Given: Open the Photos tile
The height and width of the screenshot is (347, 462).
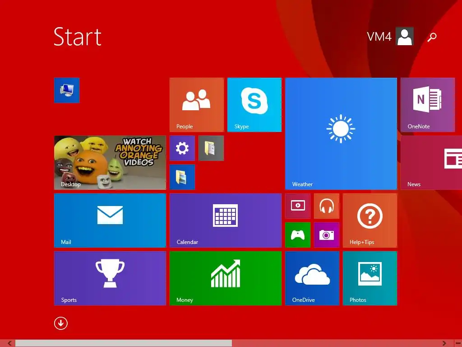Looking at the screenshot, I should click(370, 278).
